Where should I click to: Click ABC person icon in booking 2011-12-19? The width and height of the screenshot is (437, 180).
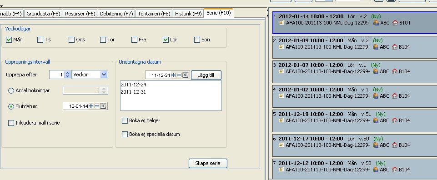[x=376, y=120]
